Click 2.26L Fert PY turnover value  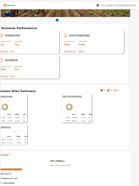coord(10,121)
